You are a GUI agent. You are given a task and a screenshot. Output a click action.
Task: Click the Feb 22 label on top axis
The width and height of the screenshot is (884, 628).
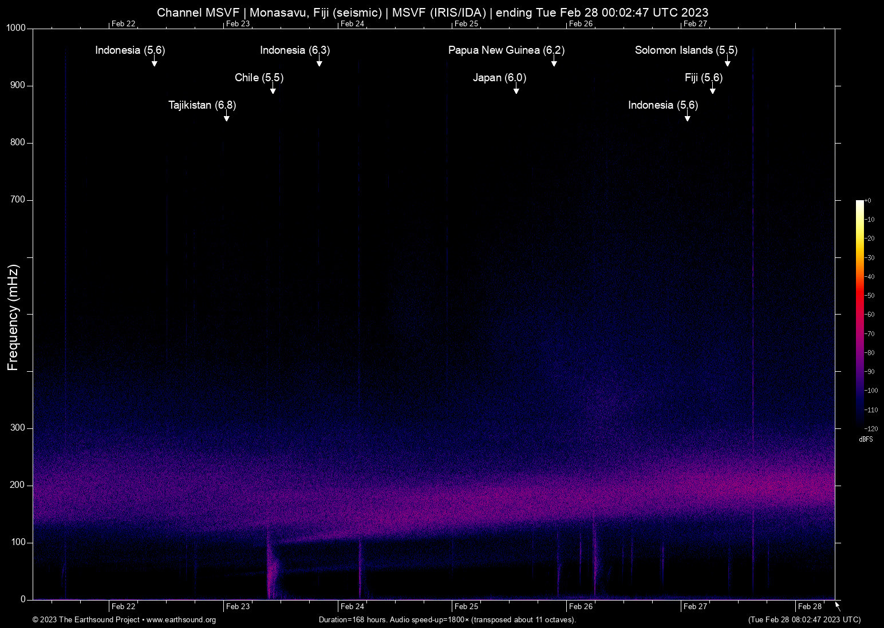tap(124, 23)
